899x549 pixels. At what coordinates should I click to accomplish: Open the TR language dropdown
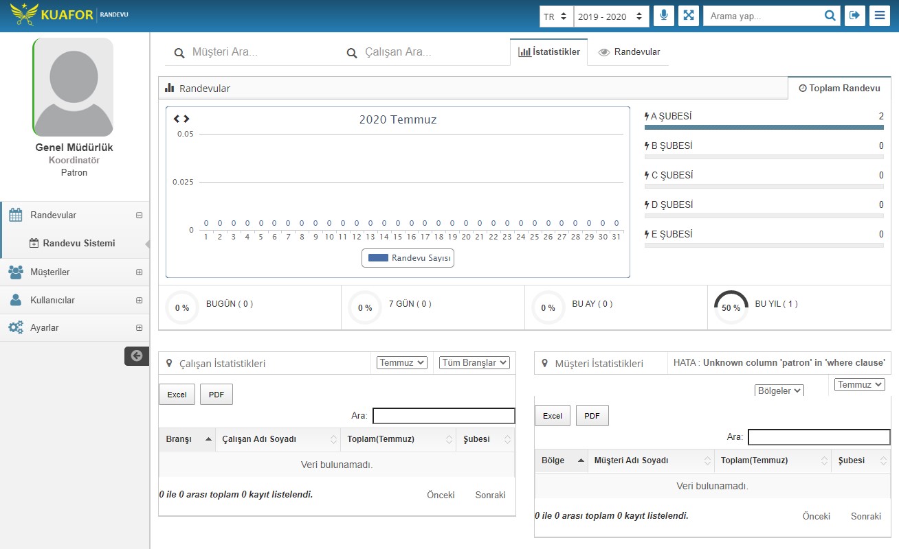tap(556, 16)
